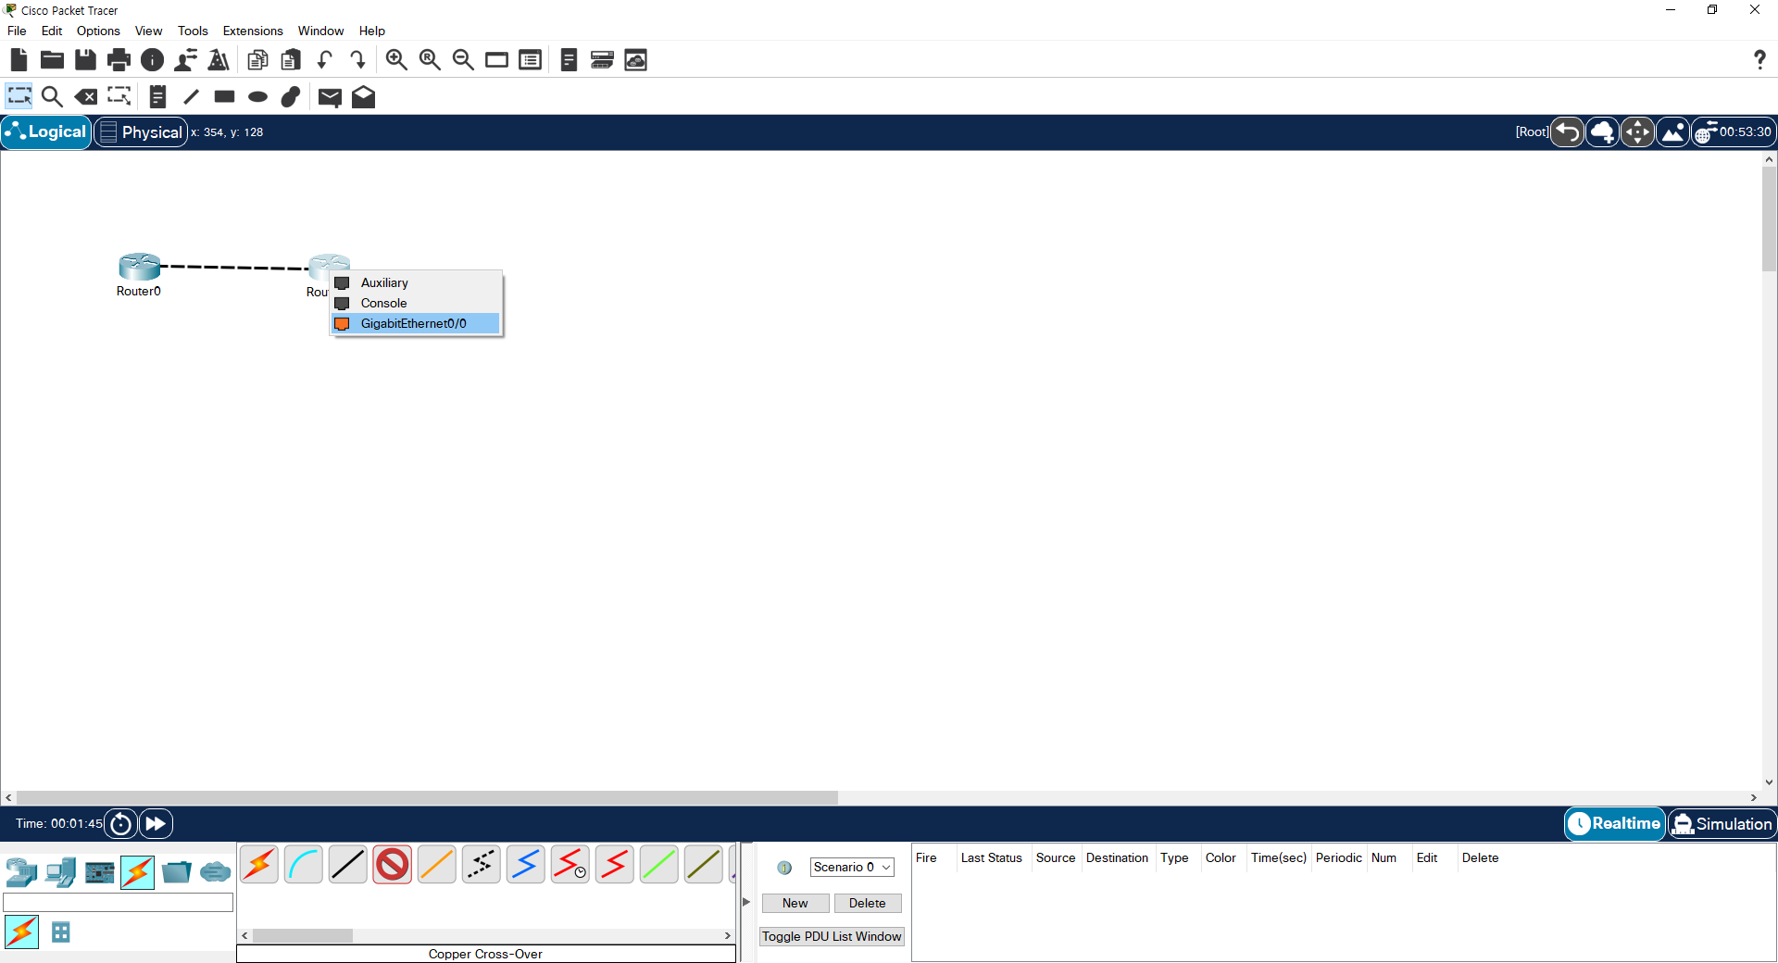Image resolution: width=1778 pixels, height=963 pixels.
Task: Switch to Realtime mode
Action: click(x=1615, y=823)
